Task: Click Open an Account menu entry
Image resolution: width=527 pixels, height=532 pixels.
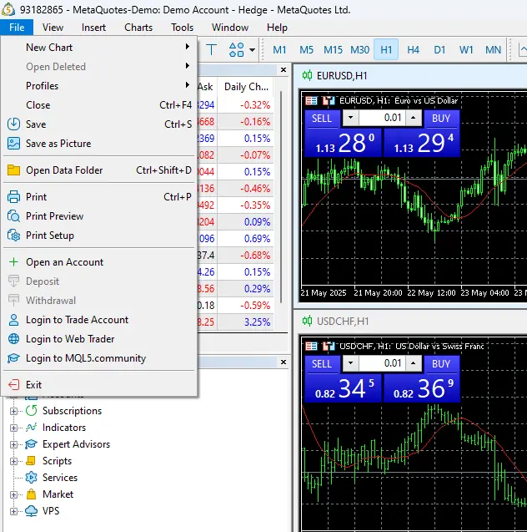Action: tap(64, 262)
